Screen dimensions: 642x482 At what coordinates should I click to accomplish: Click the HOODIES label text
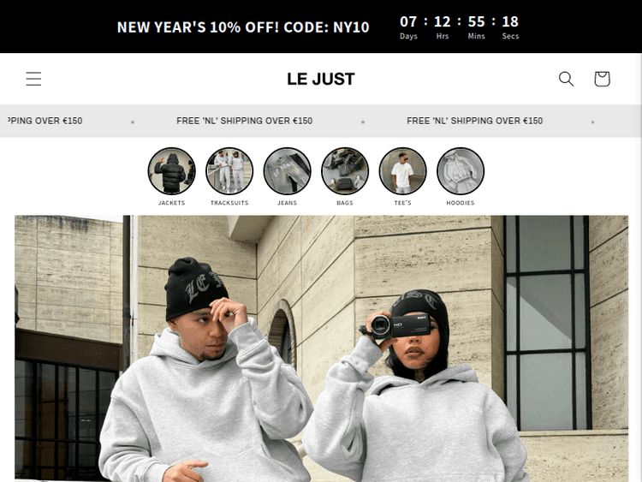coord(461,203)
